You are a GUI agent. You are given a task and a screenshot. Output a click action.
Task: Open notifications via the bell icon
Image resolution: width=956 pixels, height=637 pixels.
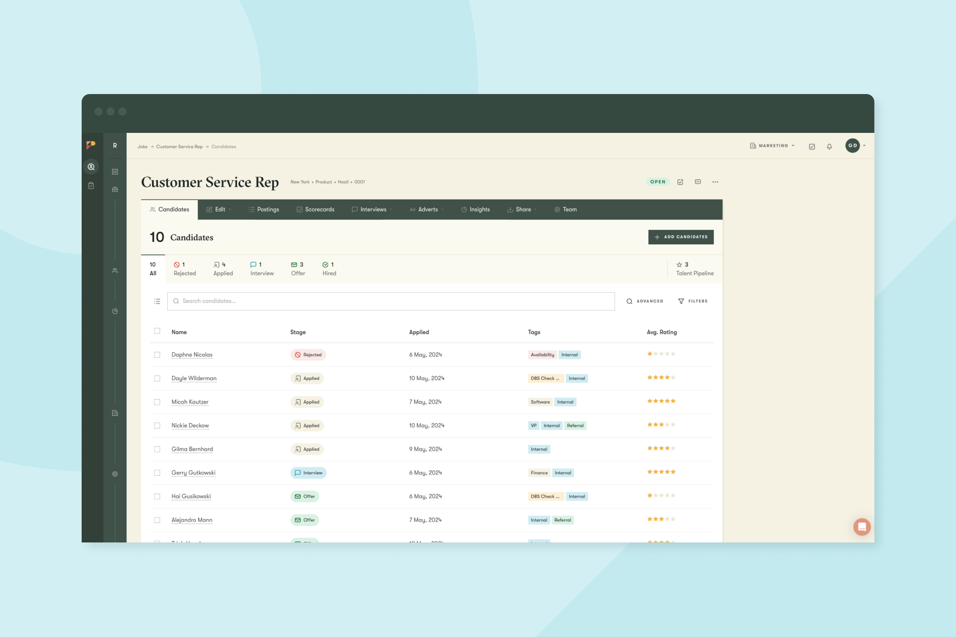pos(830,146)
